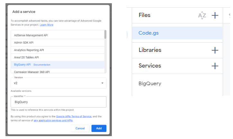Click the Identifier input field
The width and height of the screenshot is (233, 139).
pyautogui.click(x=58, y=102)
